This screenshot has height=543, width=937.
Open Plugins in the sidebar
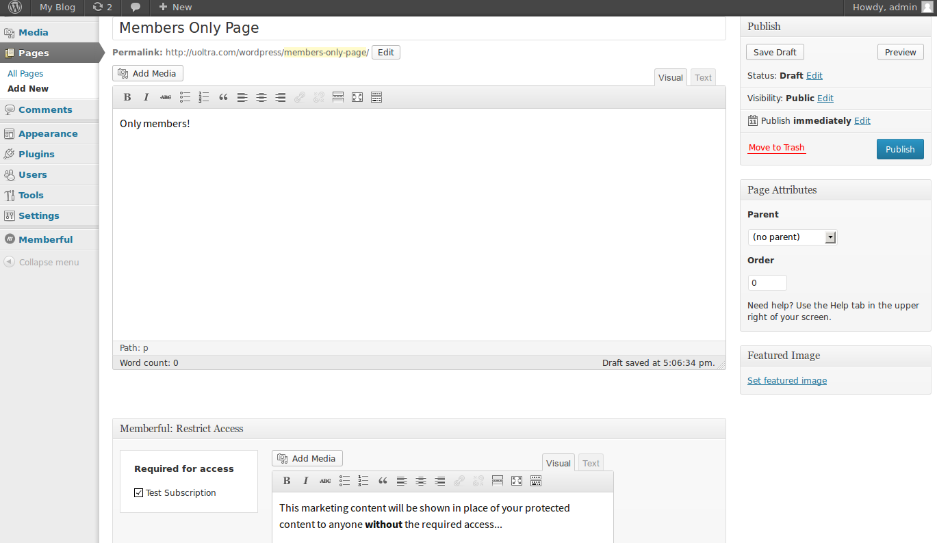coord(36,154)
